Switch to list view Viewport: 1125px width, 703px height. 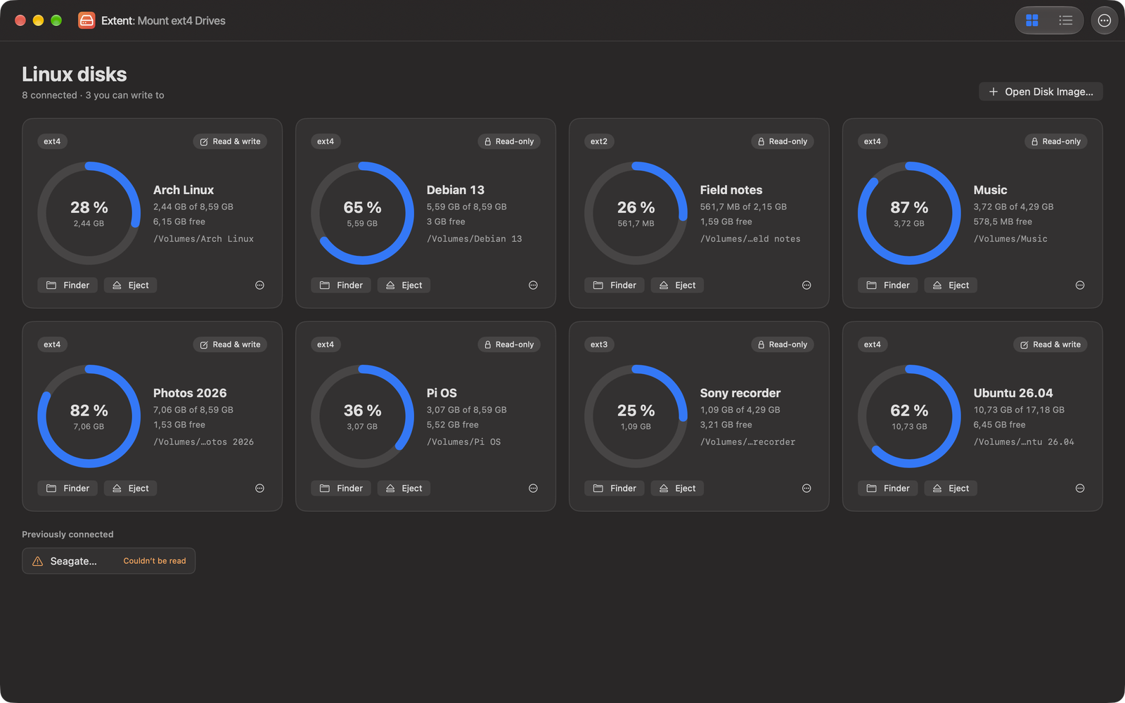click(1065, 20)
